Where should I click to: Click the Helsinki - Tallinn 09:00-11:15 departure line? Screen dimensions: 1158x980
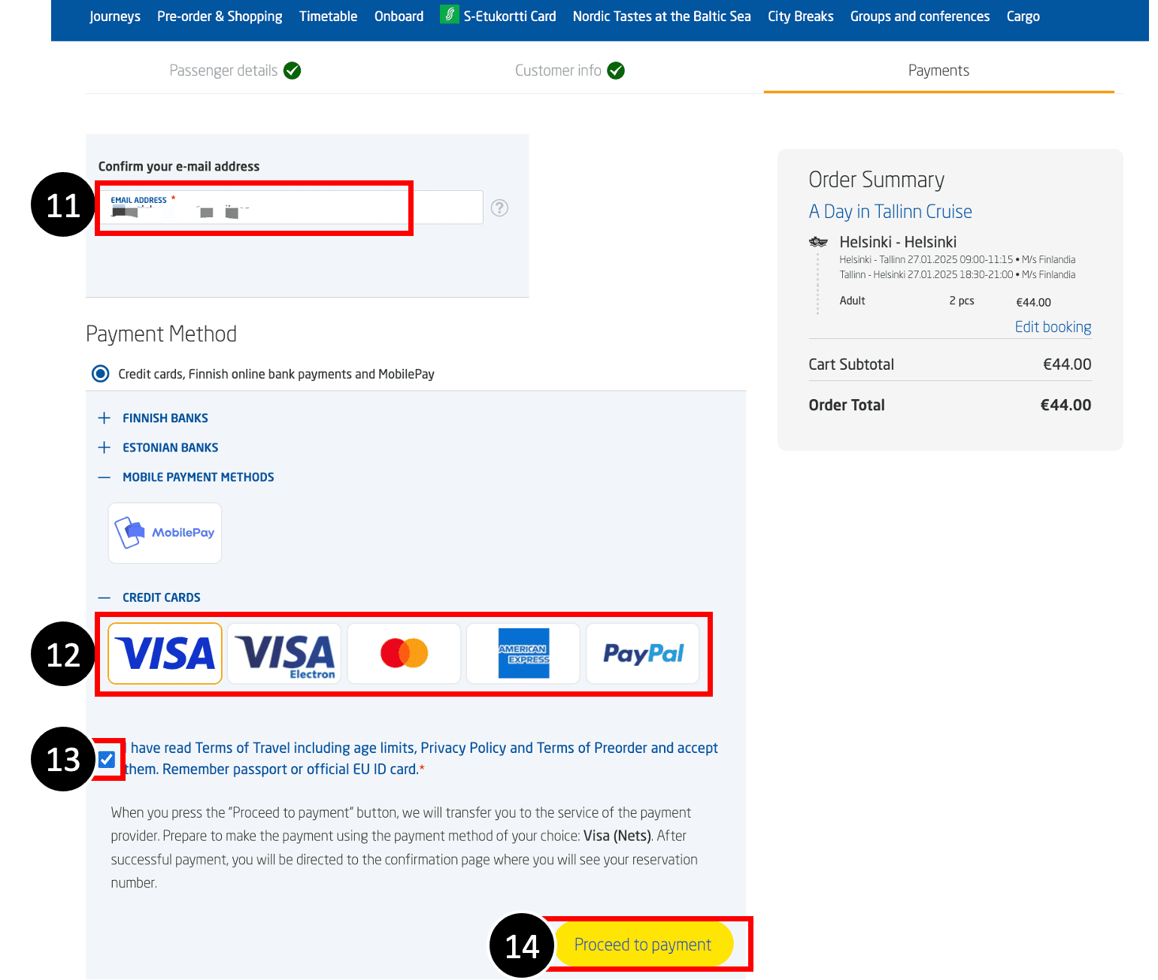(957, 259)
